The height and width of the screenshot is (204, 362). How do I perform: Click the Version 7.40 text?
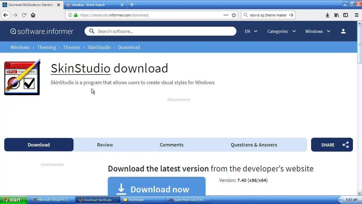coord(243,180)
